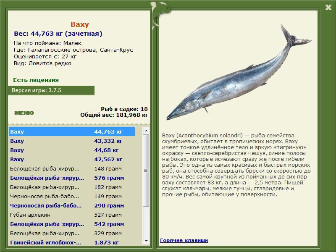Click the orange Ваху title
Image resolution: width=336 pixels, height=252 pixels.
79,24
